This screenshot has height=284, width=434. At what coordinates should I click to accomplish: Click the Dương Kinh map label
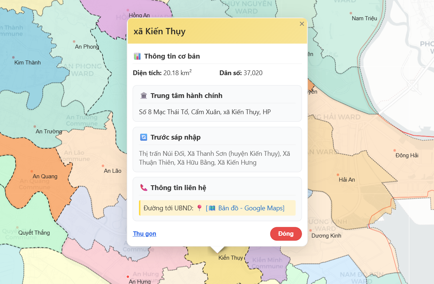tap(326, 236)
